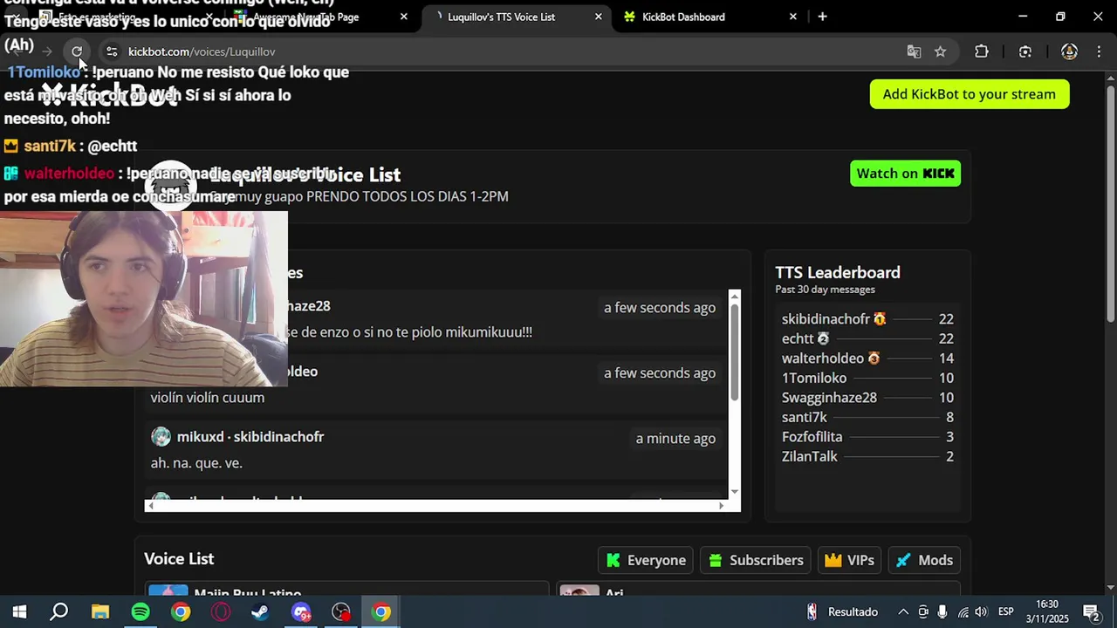Image resolution: width=1117 pixels, height=628 pixels.
Task: Expand hidden system tray icons chevron
Action: click(903, 611)
